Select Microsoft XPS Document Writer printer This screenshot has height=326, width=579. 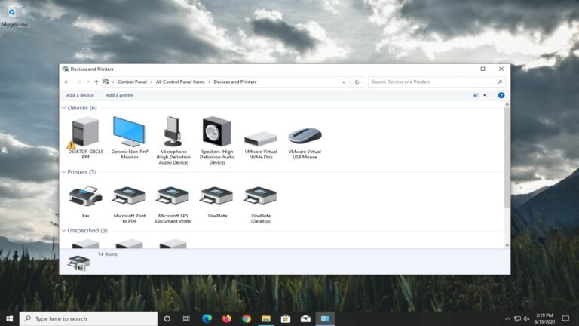point(173,197)
